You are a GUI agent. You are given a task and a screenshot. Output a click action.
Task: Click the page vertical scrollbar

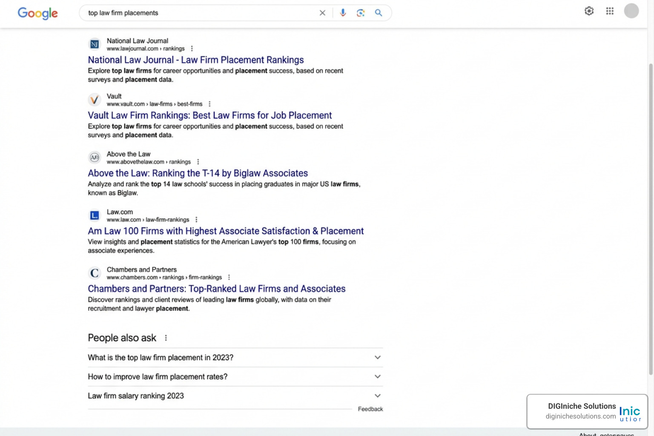(x=651, y=219)
